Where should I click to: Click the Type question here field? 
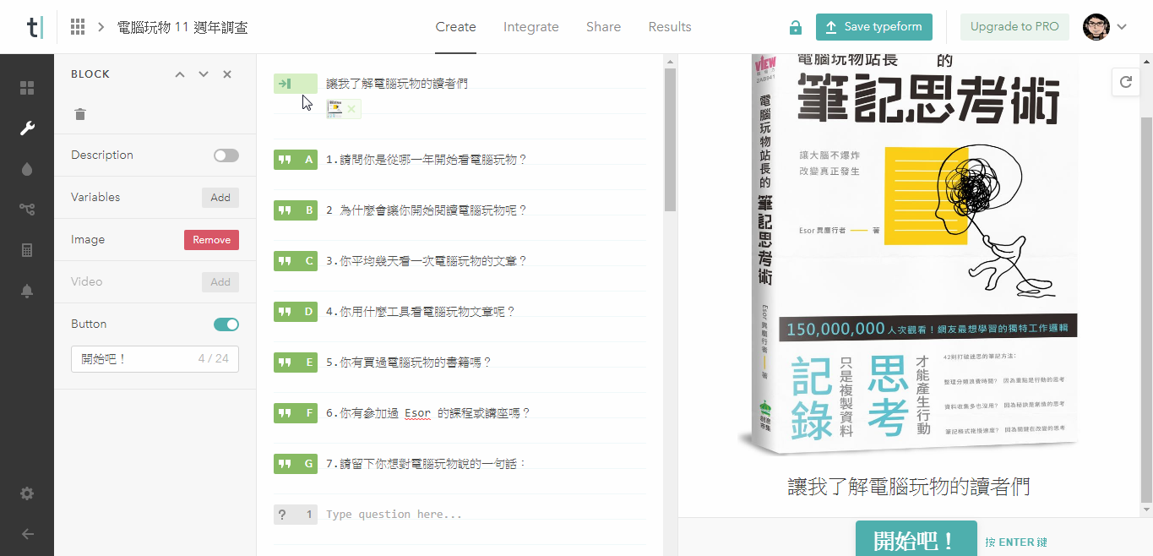click(394, 515)
